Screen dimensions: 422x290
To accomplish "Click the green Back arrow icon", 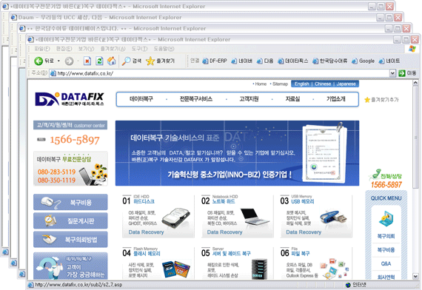I will pos(38,61).
